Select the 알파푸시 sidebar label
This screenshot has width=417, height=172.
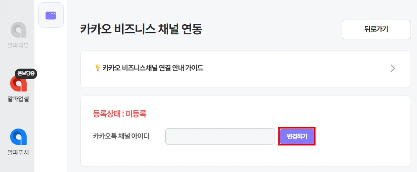pos(18,152)
